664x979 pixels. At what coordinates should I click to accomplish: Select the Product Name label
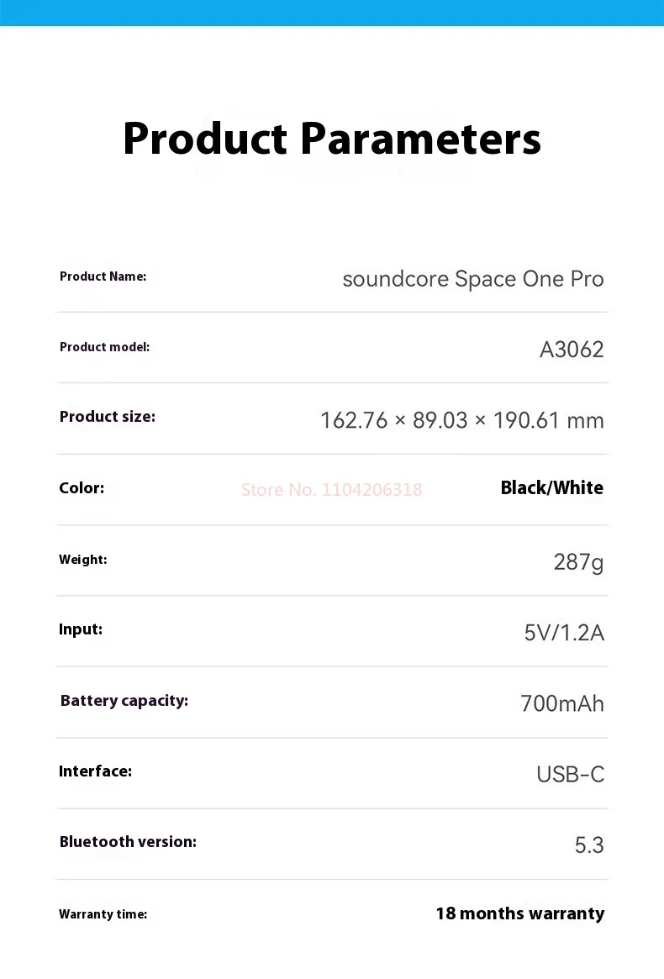(103, 276)
